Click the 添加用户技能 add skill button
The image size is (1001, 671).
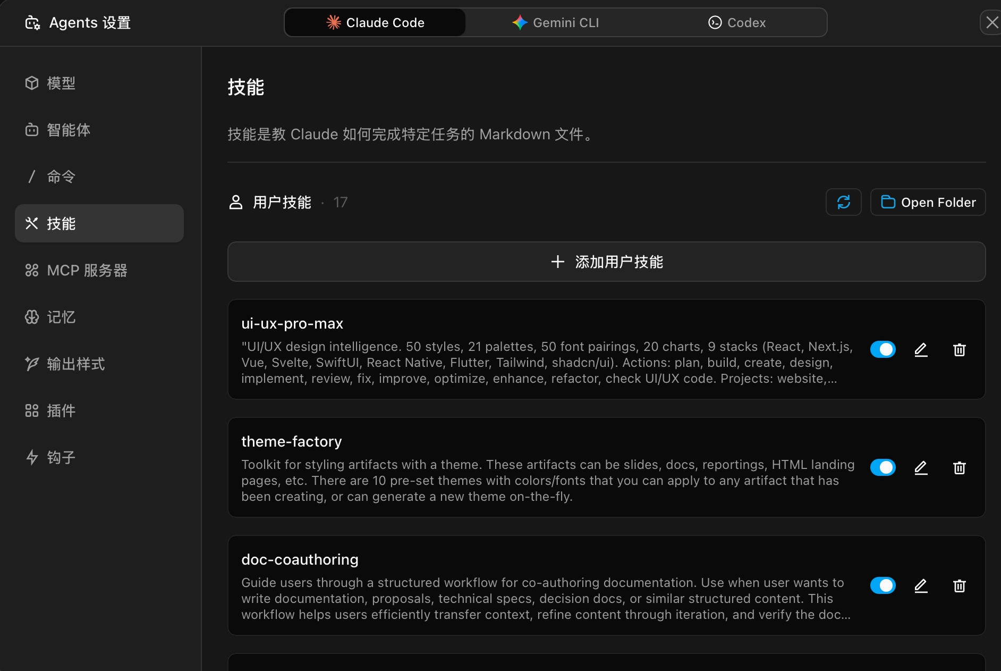(606, 262)
